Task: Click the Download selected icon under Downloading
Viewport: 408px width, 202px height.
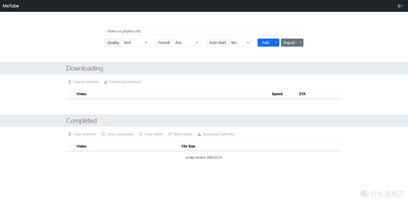Action: point(106,82)
